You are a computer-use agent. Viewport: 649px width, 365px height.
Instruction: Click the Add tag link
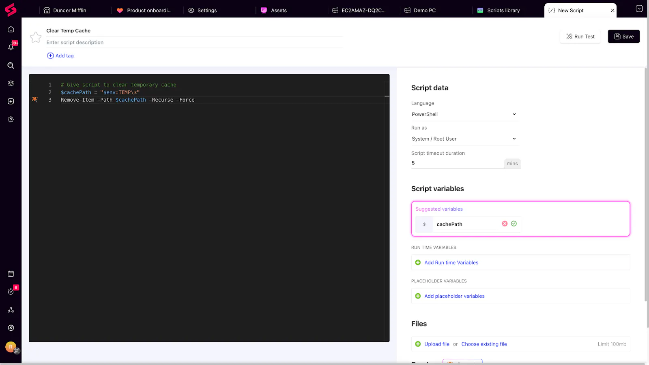click(64, 55)
